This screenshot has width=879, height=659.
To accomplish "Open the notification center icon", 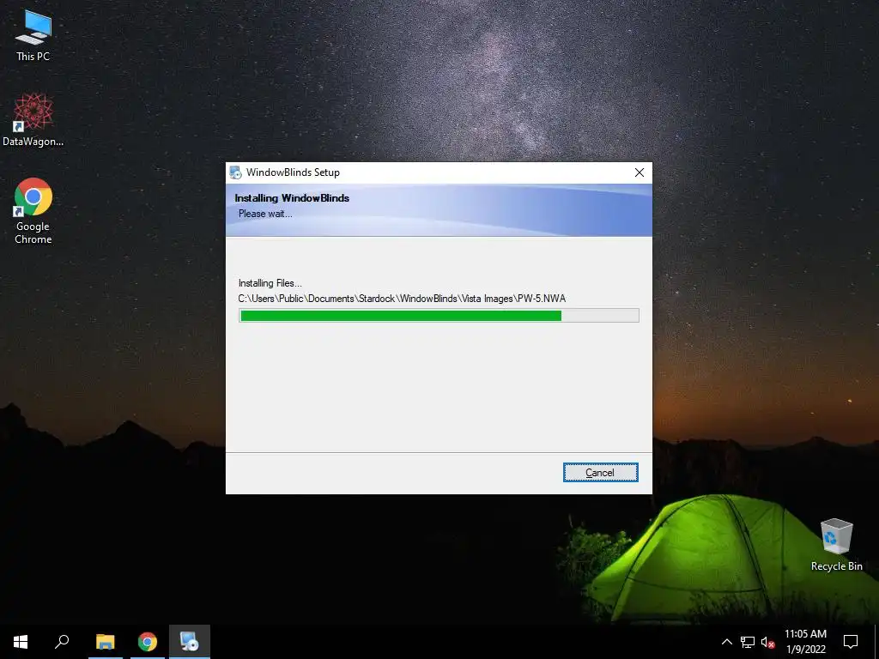I will (851, 642).
